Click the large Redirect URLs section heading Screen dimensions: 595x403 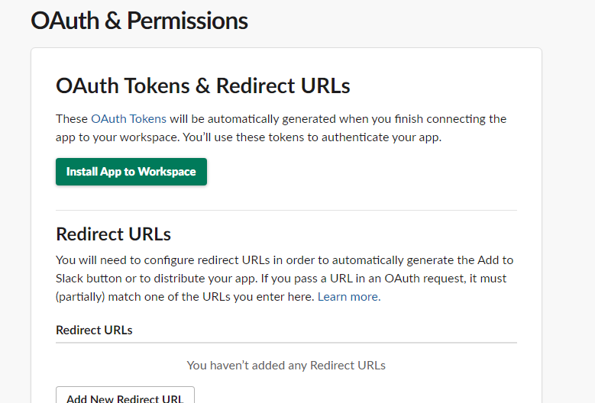click(113, 234)
